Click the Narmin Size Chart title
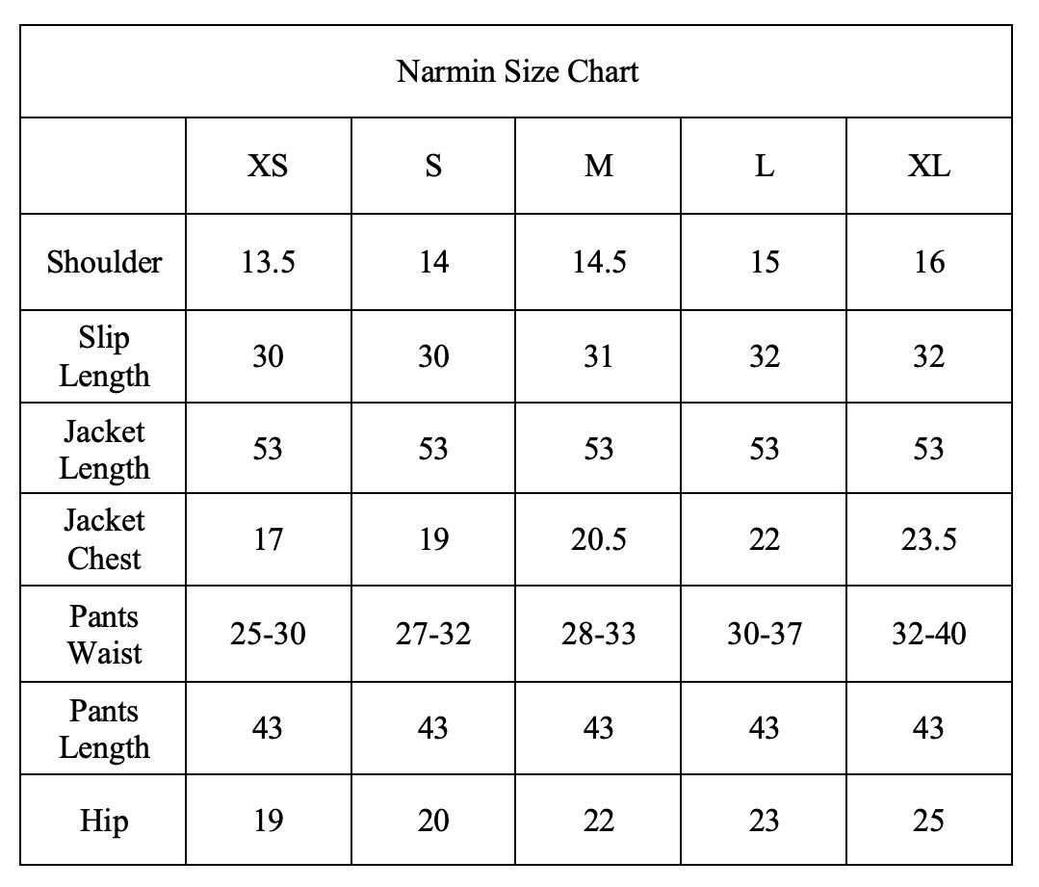Image resolution: width=1039 pixels, height=887 pixels. [517, 72]
